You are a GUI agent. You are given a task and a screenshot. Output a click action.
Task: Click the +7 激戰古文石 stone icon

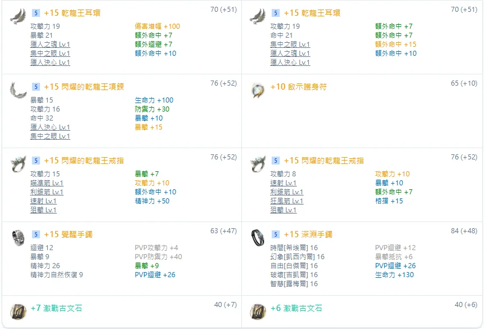[18, 311]
